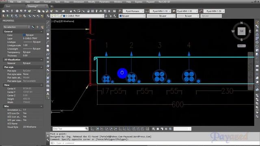The height and width of the screenshot is (146, 260).
Task: Open the Dimension menu
Action: click(78, 2)
